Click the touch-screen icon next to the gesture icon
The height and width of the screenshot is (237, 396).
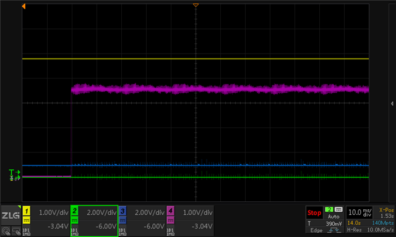(x=16, y=231)
